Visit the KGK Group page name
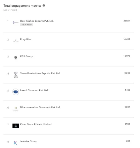 point(27,56)
